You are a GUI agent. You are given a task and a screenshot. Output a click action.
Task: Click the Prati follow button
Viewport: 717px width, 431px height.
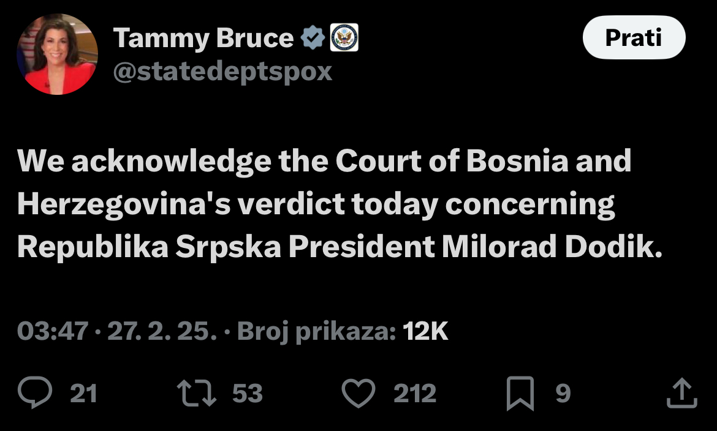coord(634,37)
